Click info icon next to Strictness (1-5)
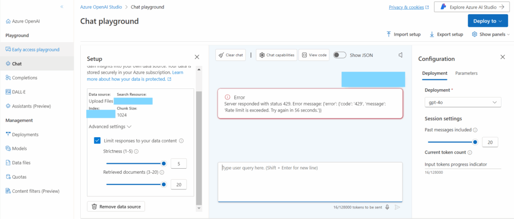 pos(137,152)
